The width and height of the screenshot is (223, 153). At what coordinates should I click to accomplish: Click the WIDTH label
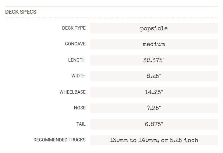[79, 76]
